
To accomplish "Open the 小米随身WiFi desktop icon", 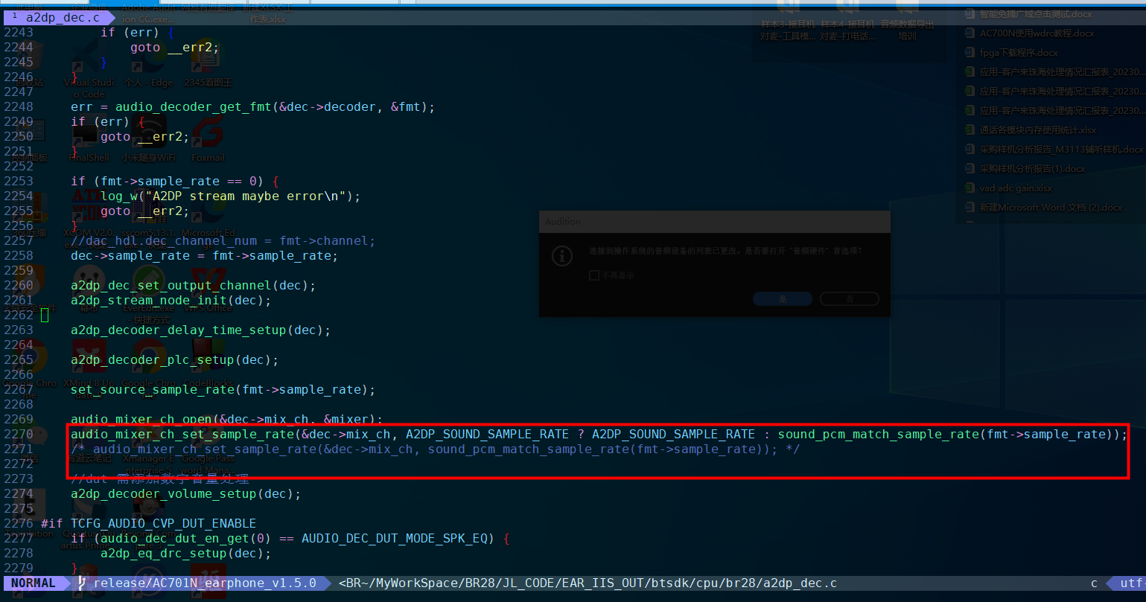I will click(148, 138).
